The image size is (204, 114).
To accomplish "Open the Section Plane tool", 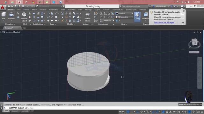I will (87, 17).
